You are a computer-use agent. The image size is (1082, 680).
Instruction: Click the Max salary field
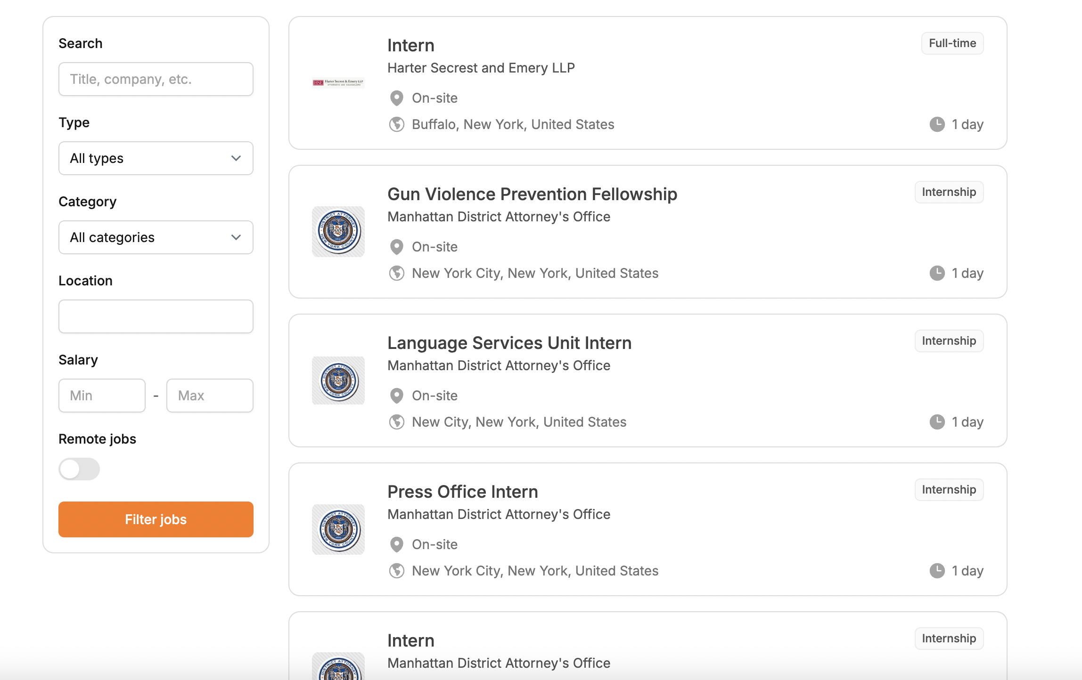click(210, 396)
